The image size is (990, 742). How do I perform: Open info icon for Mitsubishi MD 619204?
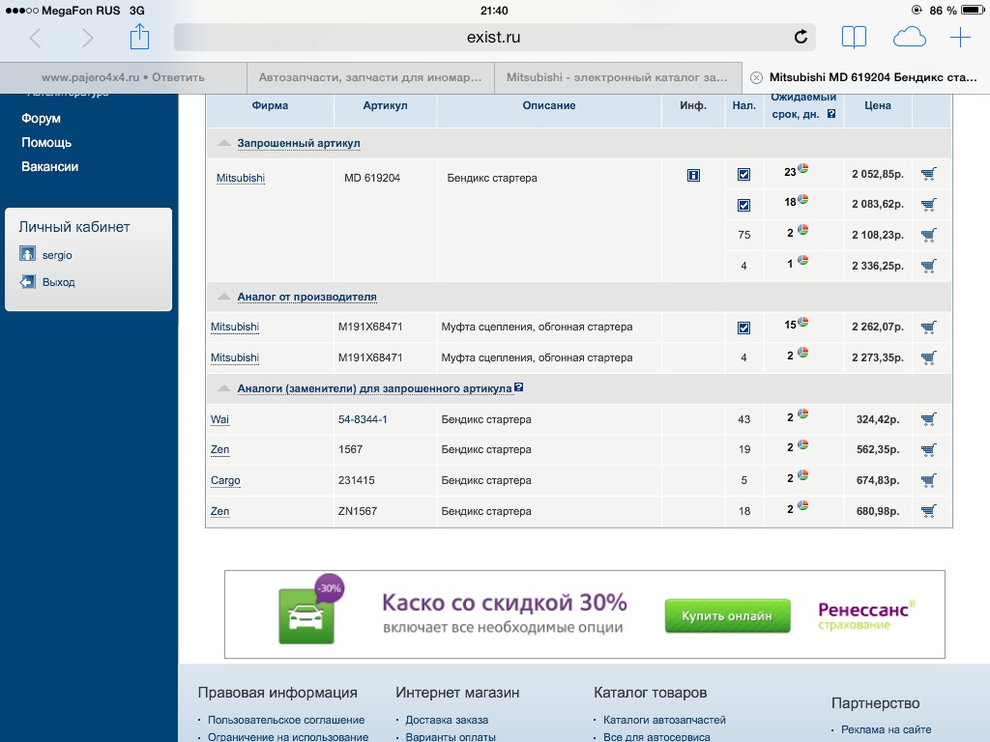(693, 175)
